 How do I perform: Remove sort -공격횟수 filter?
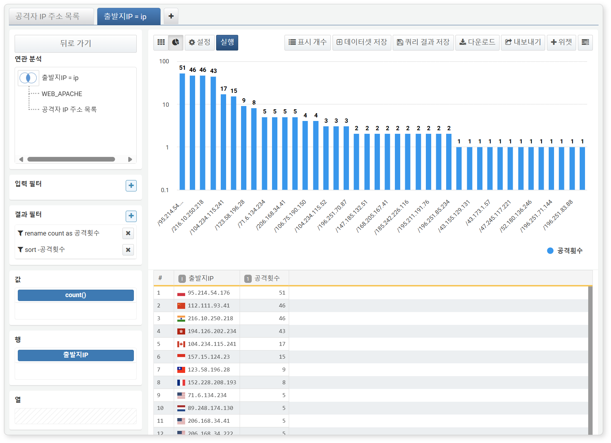pos(128,250)
